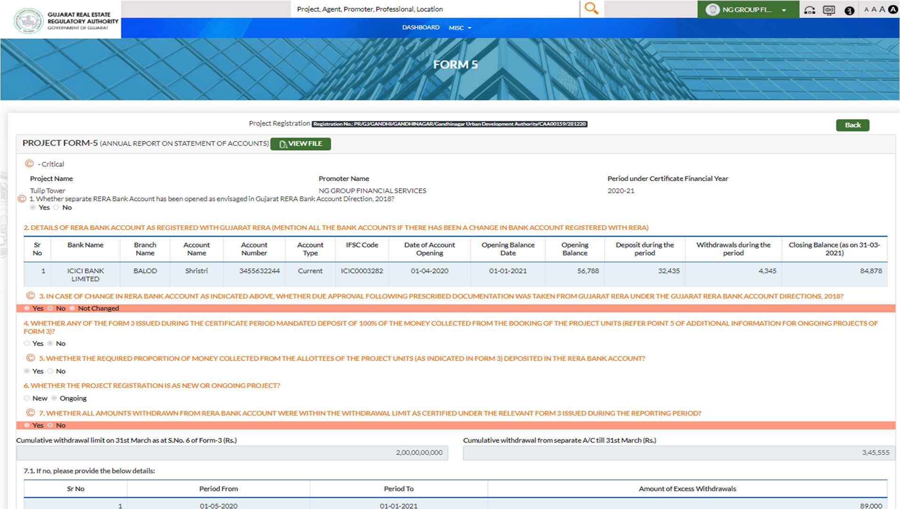The height and width of the screenshot is (509, 900).
Task: Choose Not Changed for question 3
Action: [72, 308]
